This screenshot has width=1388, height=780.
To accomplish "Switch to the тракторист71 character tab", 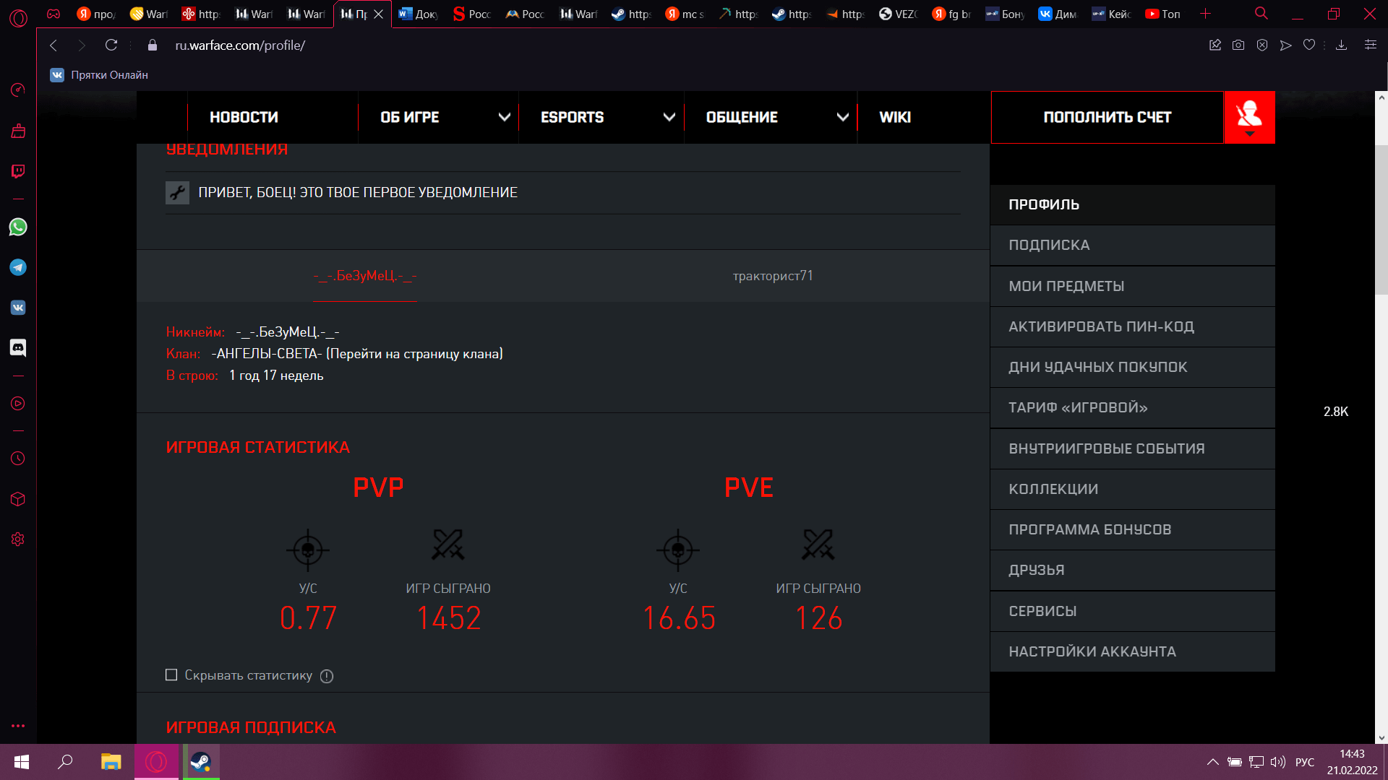I will [x=773, y=276].
